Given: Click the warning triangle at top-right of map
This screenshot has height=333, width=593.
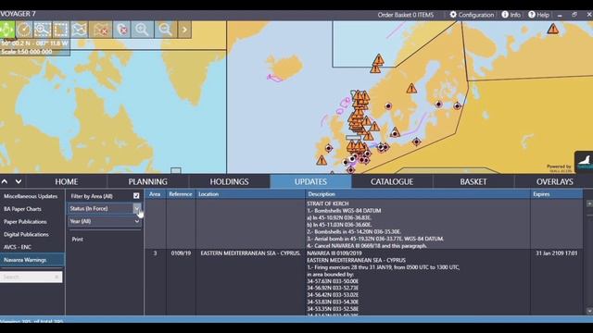Looking at the screenshot, I should 553,29.
